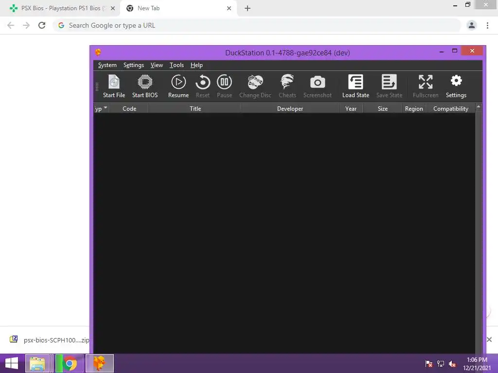Viewport: 498px width, 373px height.
Task: Close the PSX Bios tab
Action: (113, 9)
